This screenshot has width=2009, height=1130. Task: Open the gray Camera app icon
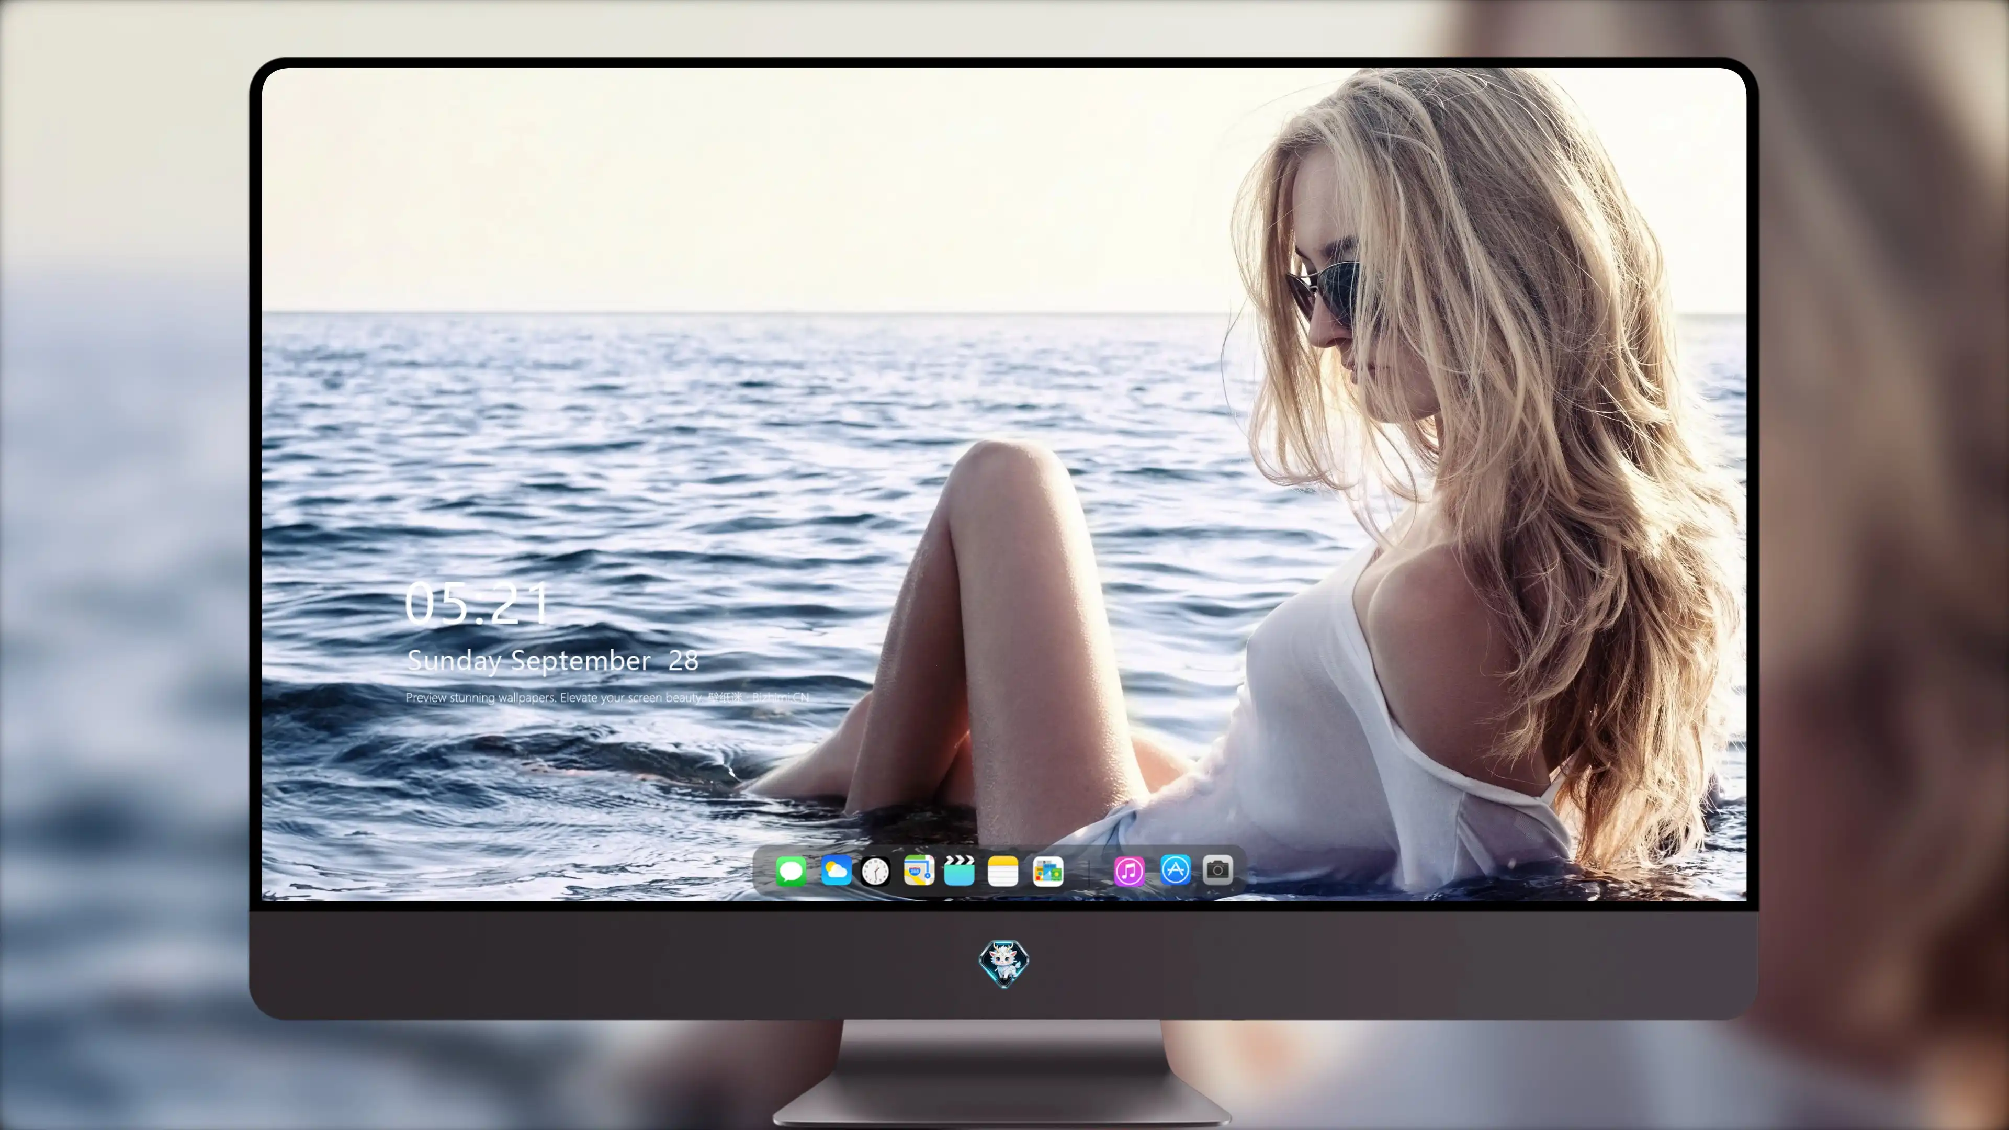click(x=1217, y=869)
